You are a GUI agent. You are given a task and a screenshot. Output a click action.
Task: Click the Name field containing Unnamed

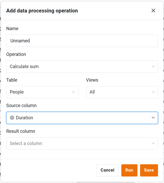click(x=82, y=41)
